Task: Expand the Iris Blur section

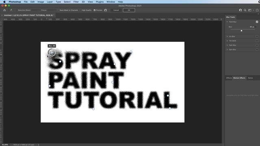Action: point(227,36)
